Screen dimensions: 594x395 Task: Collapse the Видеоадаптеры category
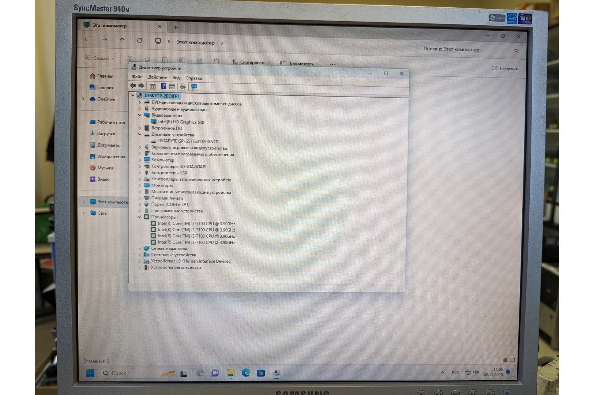[x=140, y=115]
